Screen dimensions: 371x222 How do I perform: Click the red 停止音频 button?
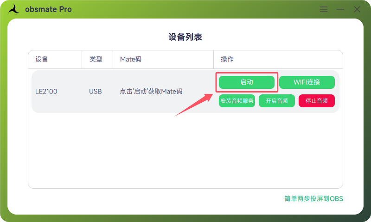click(x=317, y=101)
